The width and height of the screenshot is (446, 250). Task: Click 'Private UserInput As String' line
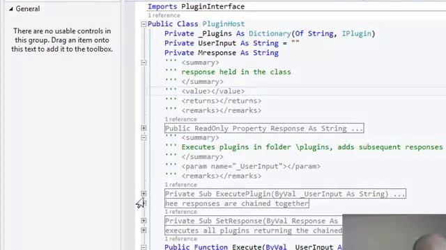[232, 43]
